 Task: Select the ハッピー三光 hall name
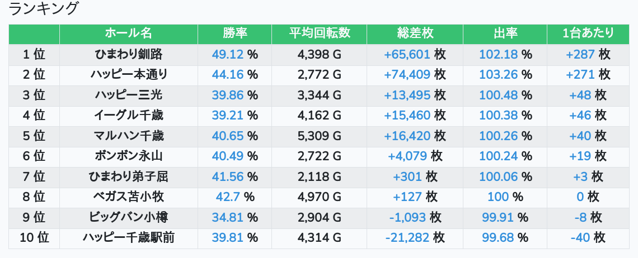(x=129, y=95)
